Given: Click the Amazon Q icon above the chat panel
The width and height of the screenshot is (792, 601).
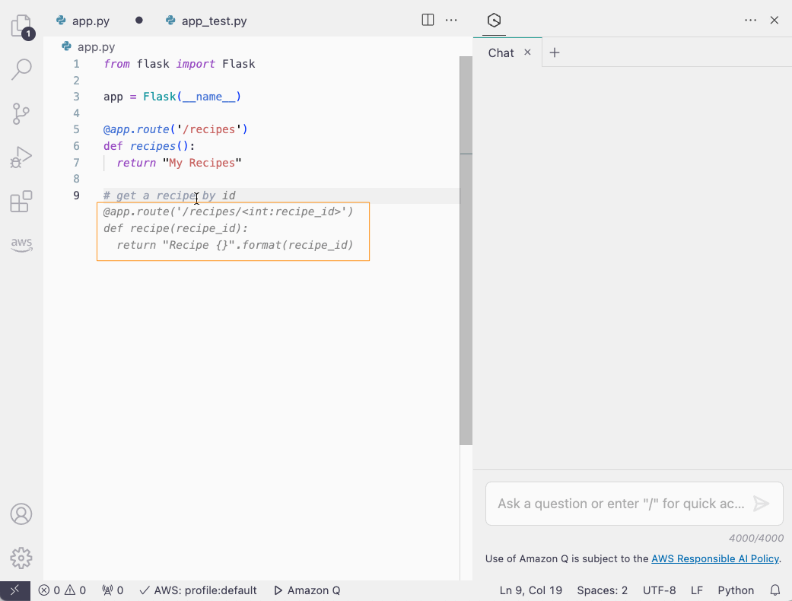Looking at the screenshot, I should click(493, 20).
